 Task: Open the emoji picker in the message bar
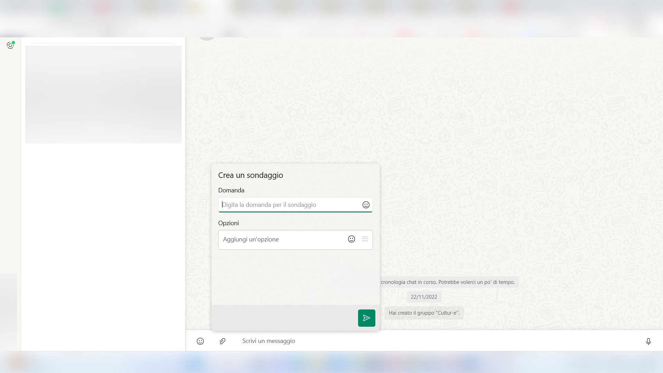pyautogui.click(x=200, y=341)
